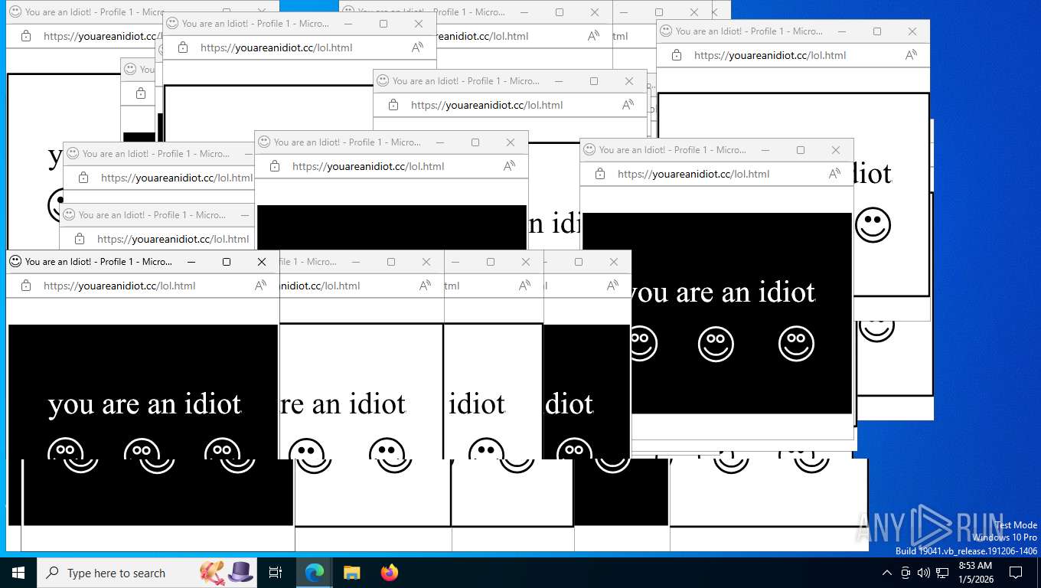
Task: Maximize the active front-left Idiot window
Action: [x=227, y=262]
